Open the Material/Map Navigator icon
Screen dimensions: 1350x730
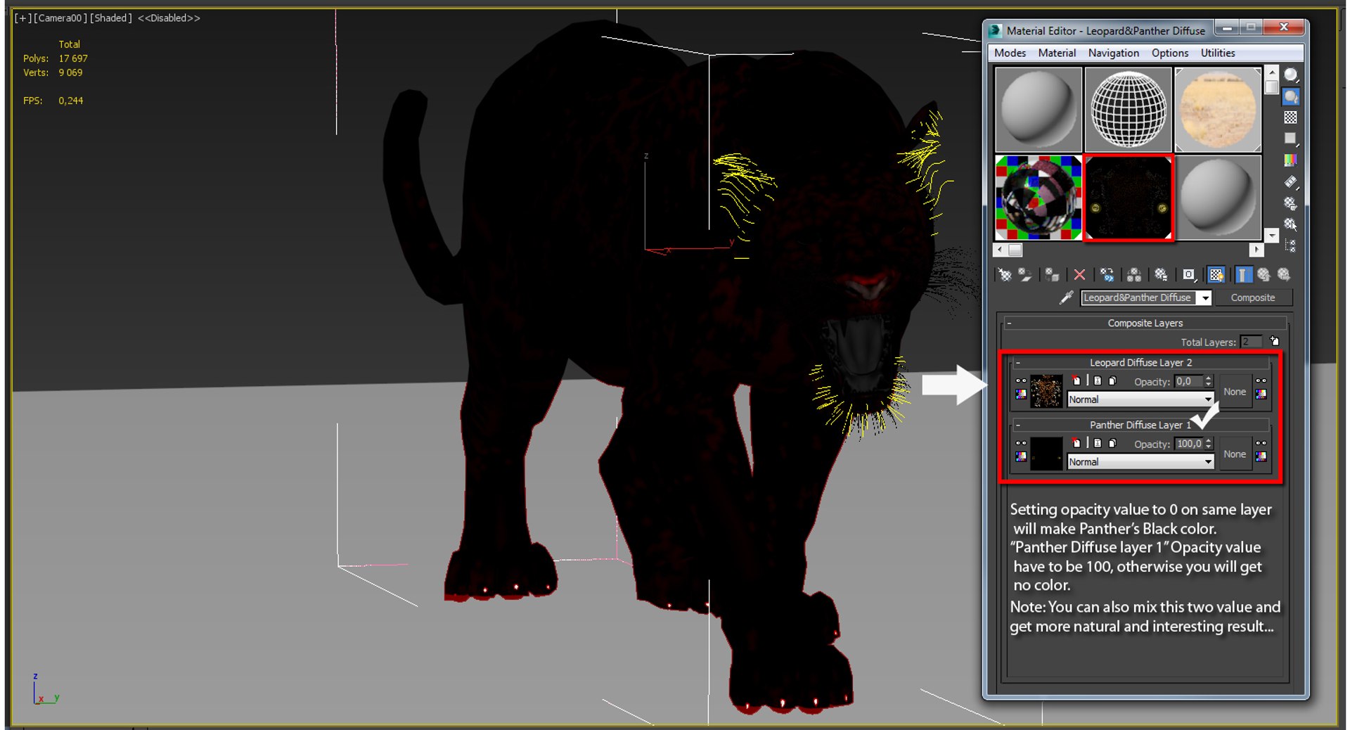coord(1292,245)
